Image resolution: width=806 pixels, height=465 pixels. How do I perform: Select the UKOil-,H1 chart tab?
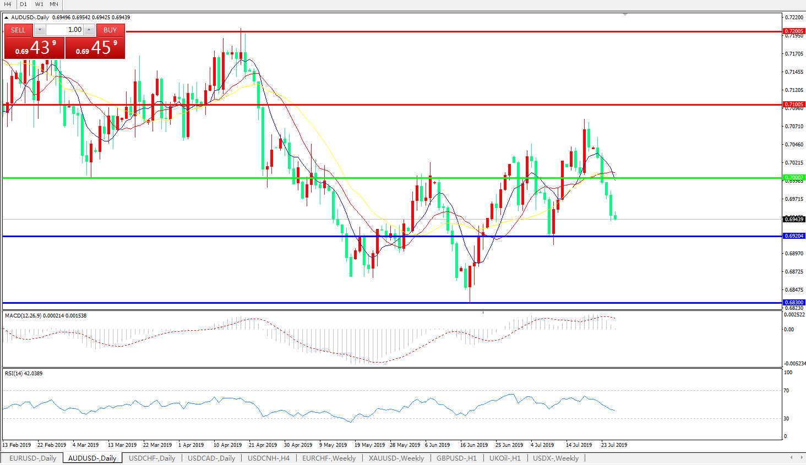505,458
